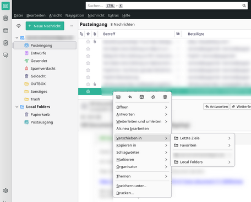Fetch new messages with the cloud icon
251x202 pixels.
19,26
